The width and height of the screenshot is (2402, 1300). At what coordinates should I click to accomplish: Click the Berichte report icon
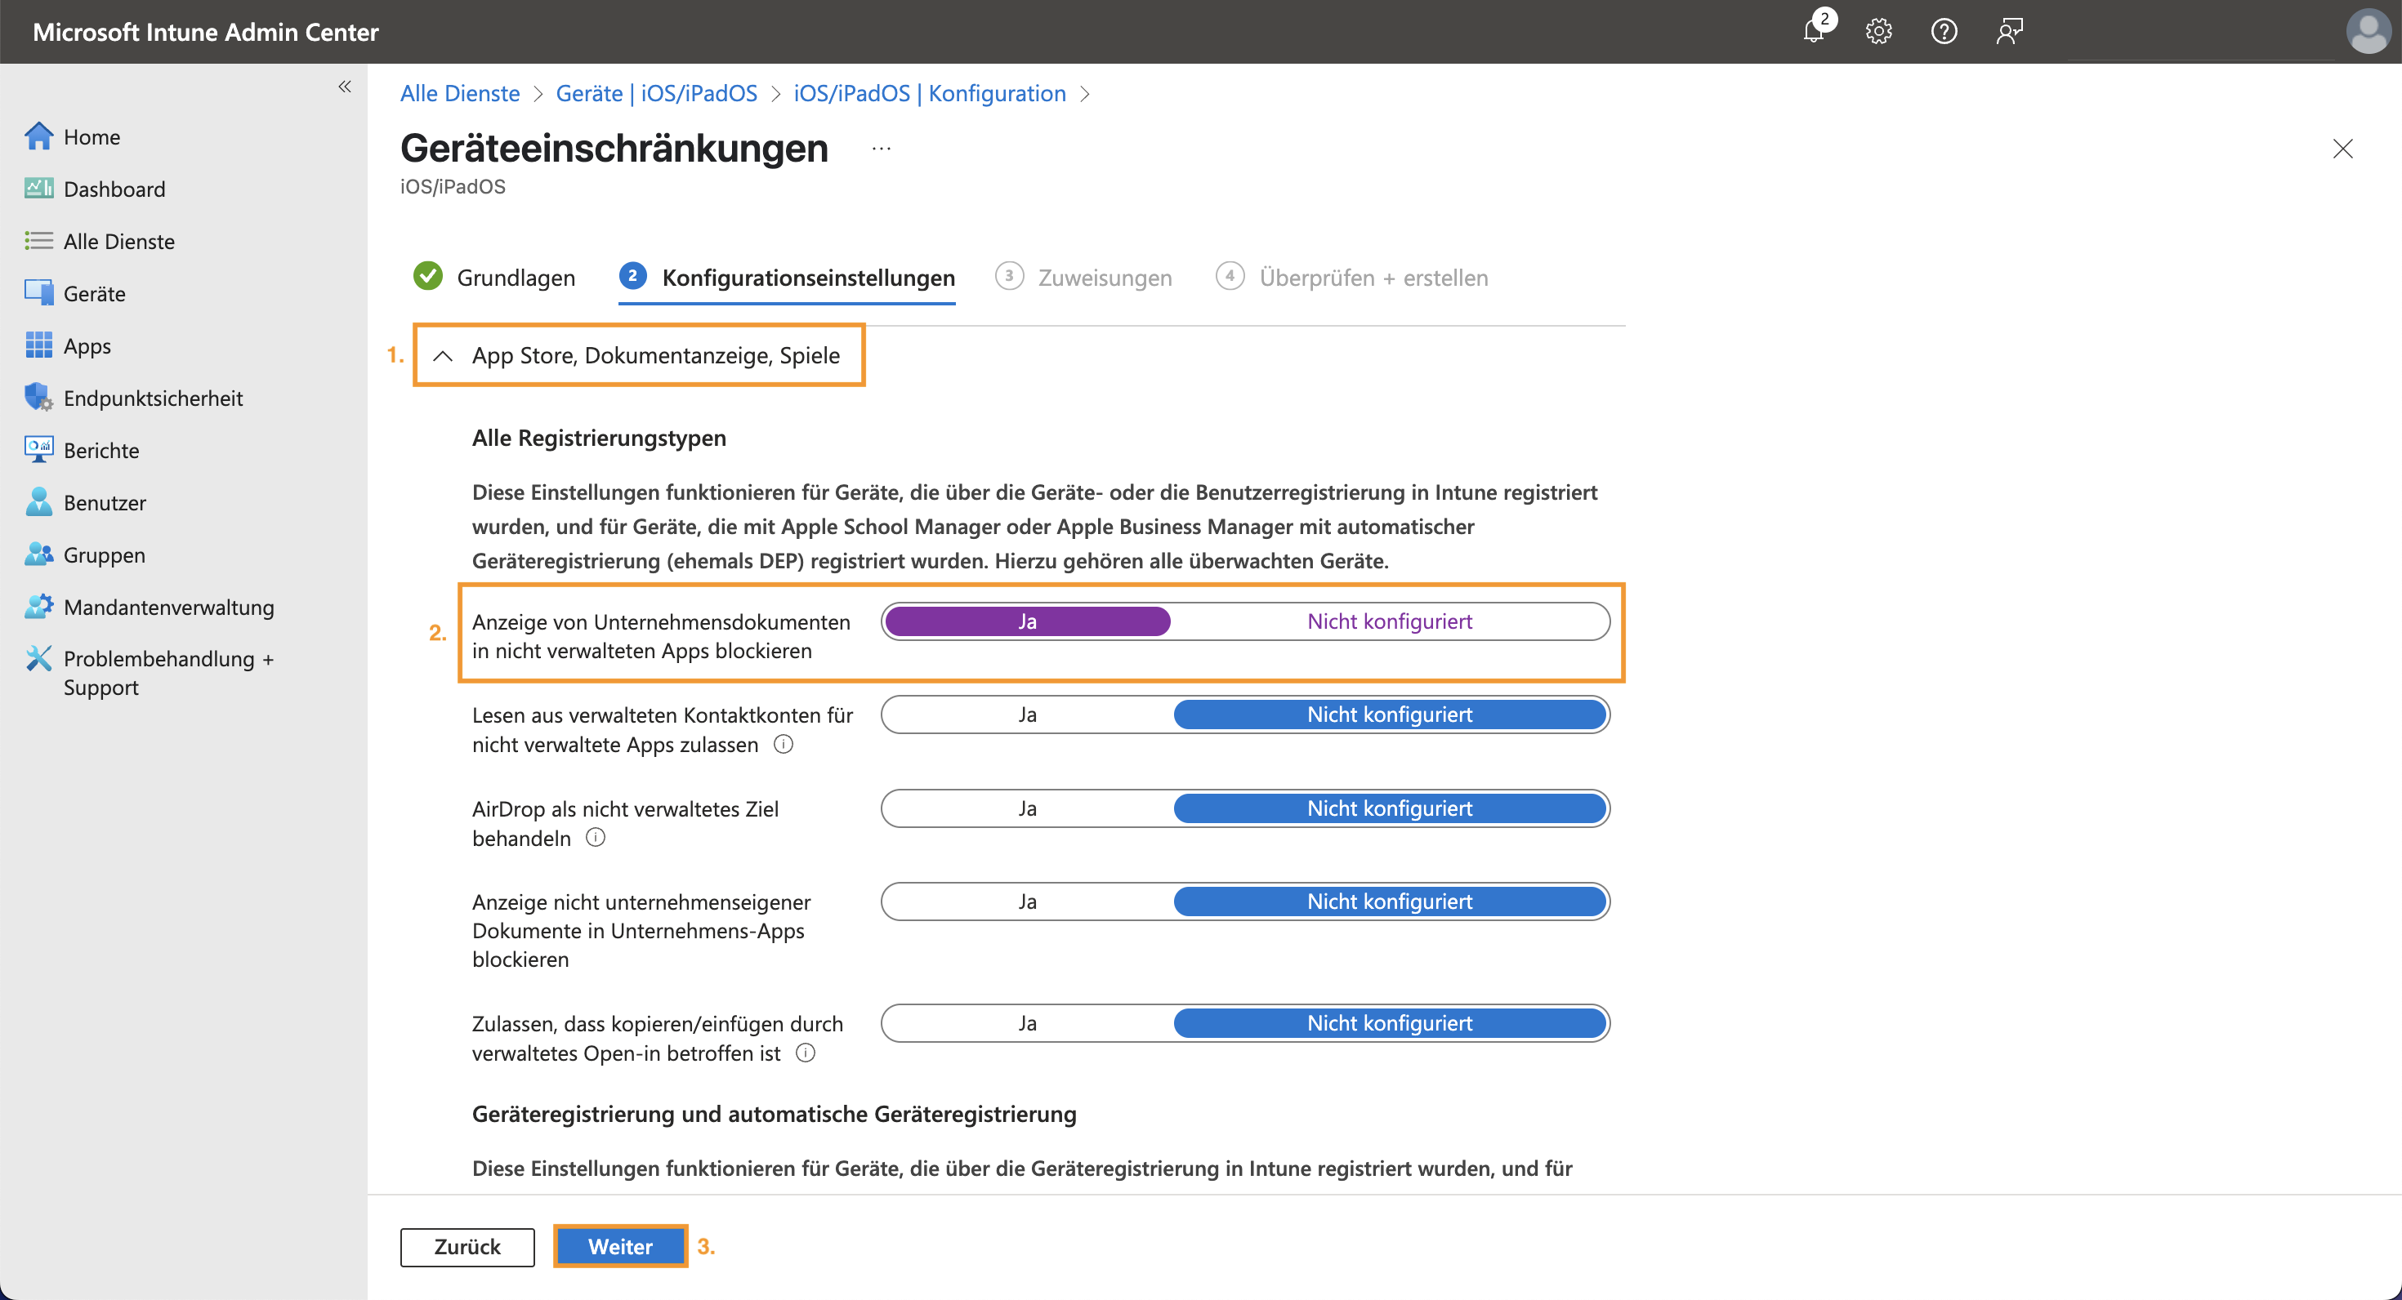[38, 449]
